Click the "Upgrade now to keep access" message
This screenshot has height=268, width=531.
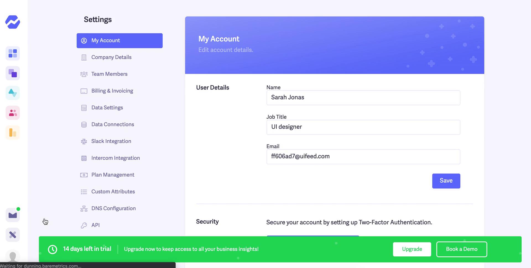click(x=191, y=249)
